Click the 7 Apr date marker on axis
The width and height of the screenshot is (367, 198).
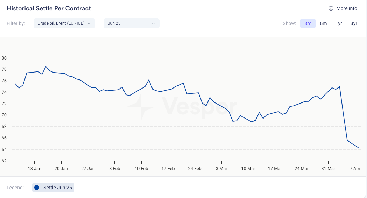[355, 169]
